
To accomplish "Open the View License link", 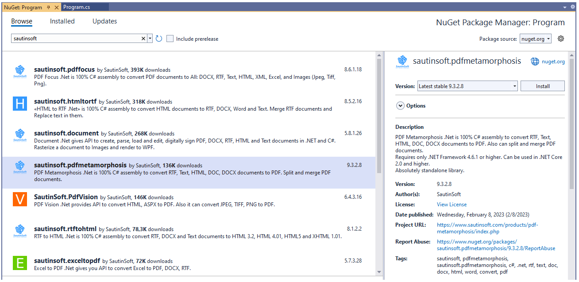I will (x=452, y=204).
